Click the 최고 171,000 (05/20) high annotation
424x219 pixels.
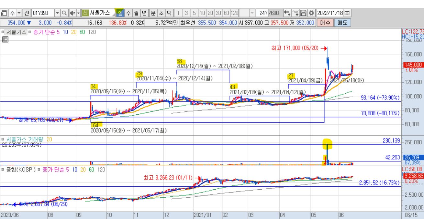click(x=295, y=48)
